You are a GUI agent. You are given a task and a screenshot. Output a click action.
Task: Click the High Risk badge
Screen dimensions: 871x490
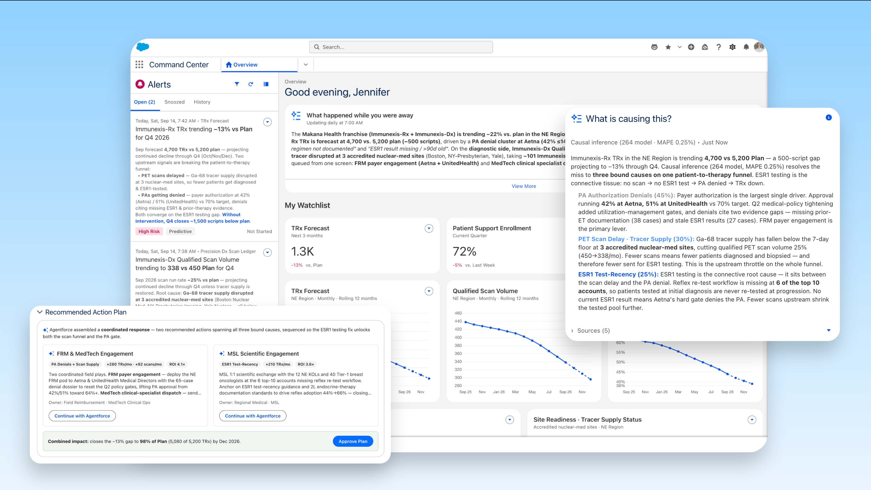click(x=149, y=231)
